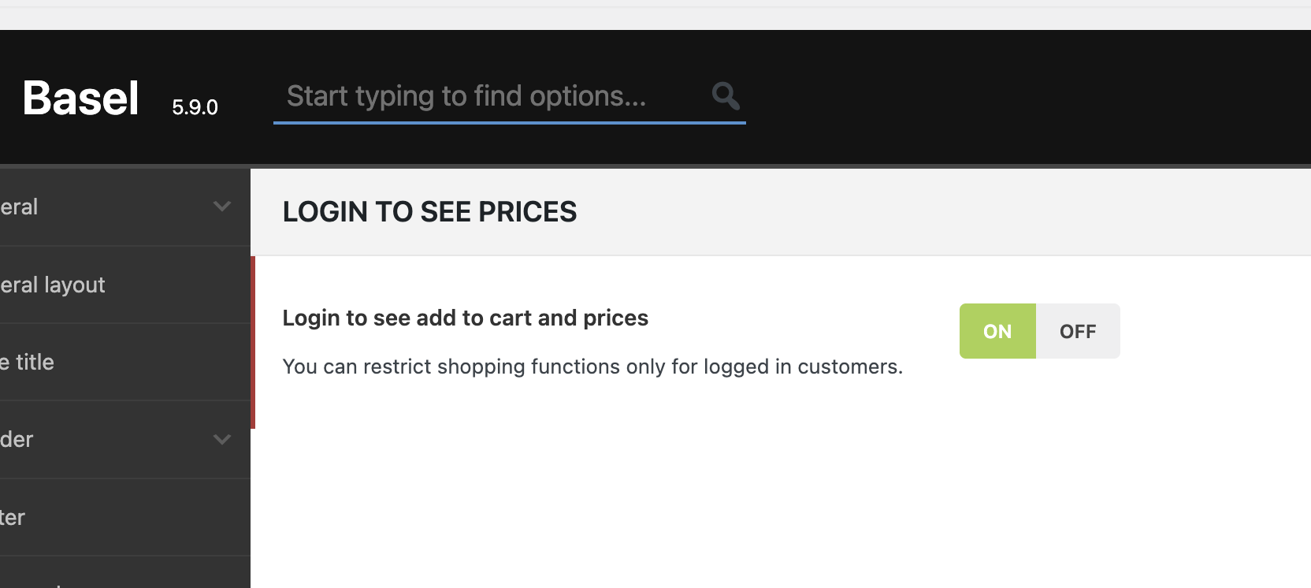
Task: Click the gray header bar right of the section title
Action: coord(945,212)
